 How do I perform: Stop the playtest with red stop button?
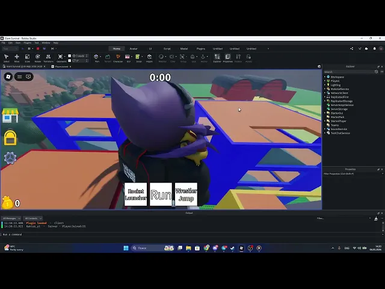38,49
